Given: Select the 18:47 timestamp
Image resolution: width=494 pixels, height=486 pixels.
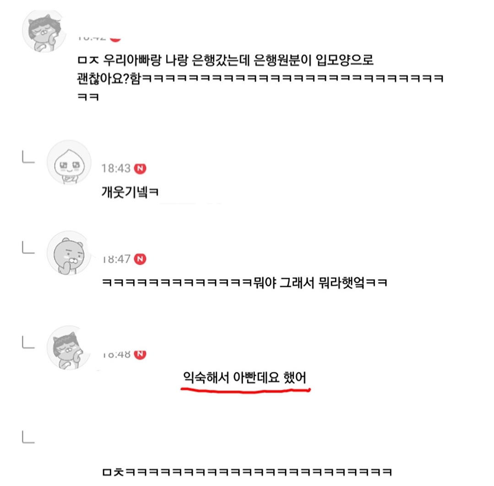Looking at the screenshot, I should (116, 259).
